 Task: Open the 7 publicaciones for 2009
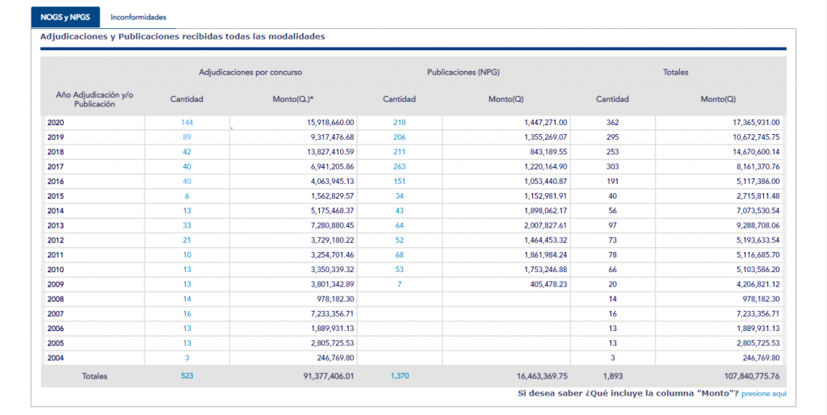coord(399,284)
